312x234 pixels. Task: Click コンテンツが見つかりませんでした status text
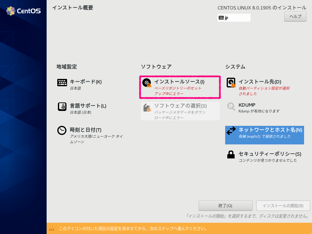tap(268, 160)
